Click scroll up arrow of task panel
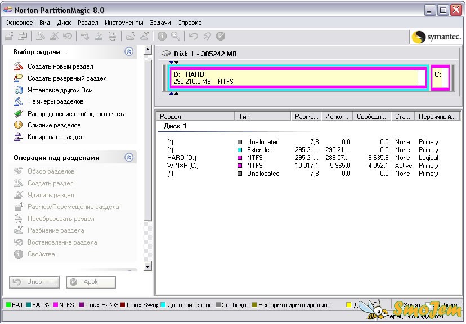This screenshot has width=466, height=324. (147, 50)
